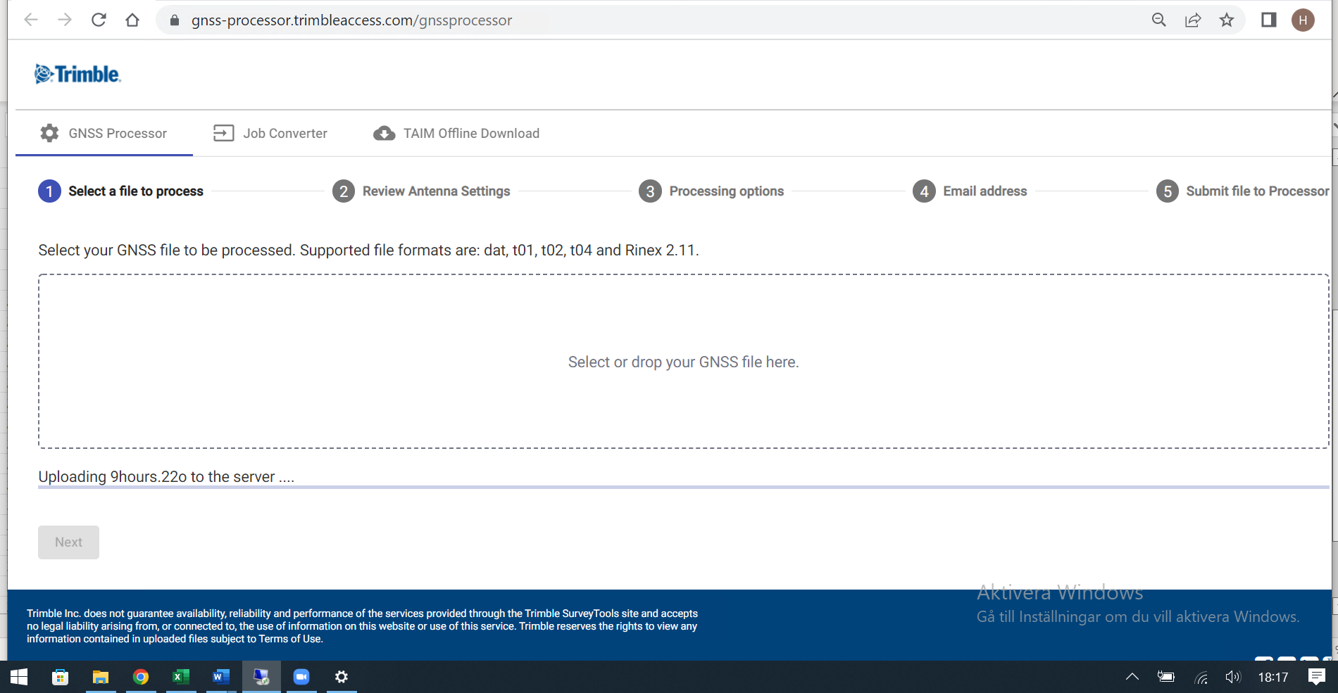Viewport: 1338px width, 693px height.
Task: Jump to step 2 Review Antenna Settings
Action: [x=421, y=191]
